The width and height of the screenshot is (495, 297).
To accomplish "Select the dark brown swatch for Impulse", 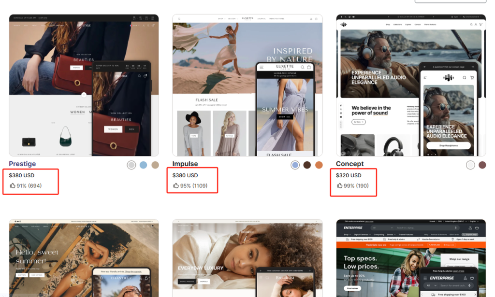I will coord(307,165).
